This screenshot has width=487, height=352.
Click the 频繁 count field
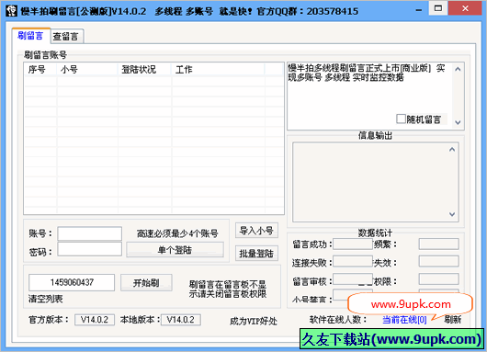(x=438, y=244)
